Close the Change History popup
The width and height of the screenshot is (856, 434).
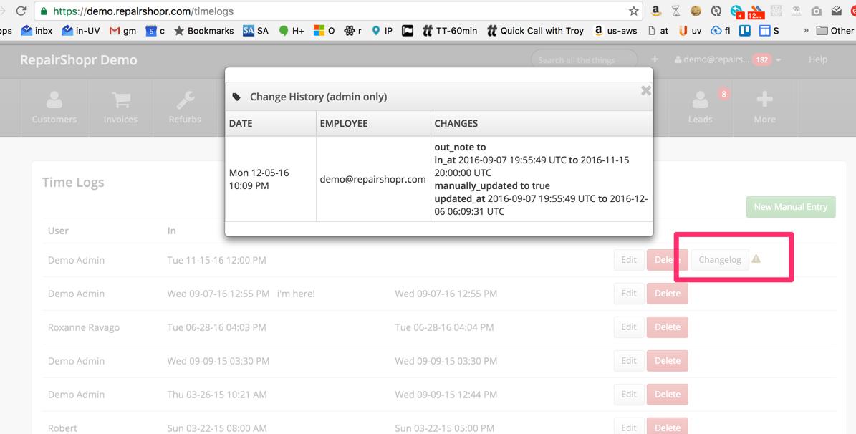click(x=645, y=90)
